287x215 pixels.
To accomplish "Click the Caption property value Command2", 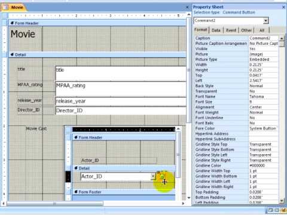I will [x=264, y=38].
